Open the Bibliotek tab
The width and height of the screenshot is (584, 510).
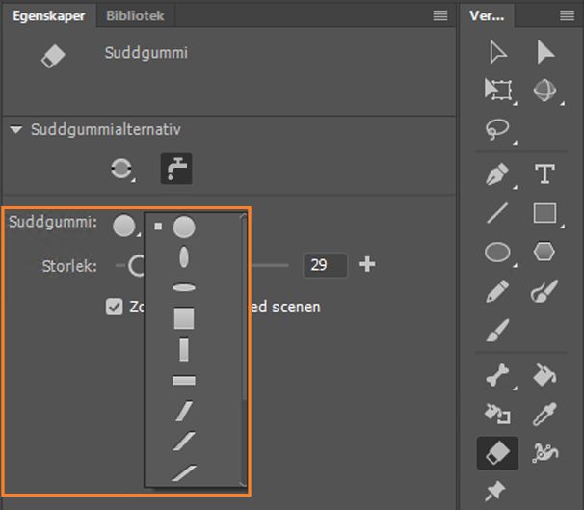pyautogui.click(x=135, y=16)
